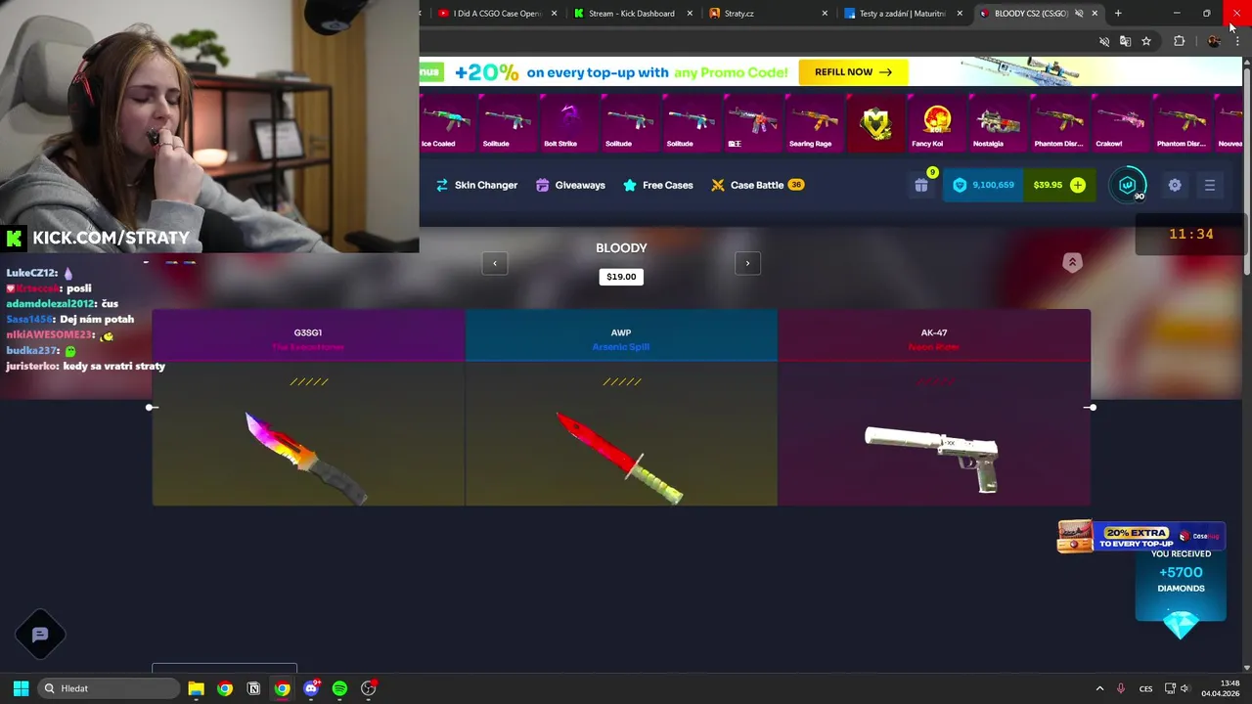Click the green plus add-funds icon
Image resolution: width=1252 pixels, height=704 pixels.
(x=1077, y=185)
